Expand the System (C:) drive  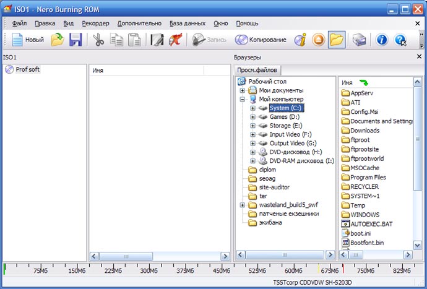coord(252,108)
